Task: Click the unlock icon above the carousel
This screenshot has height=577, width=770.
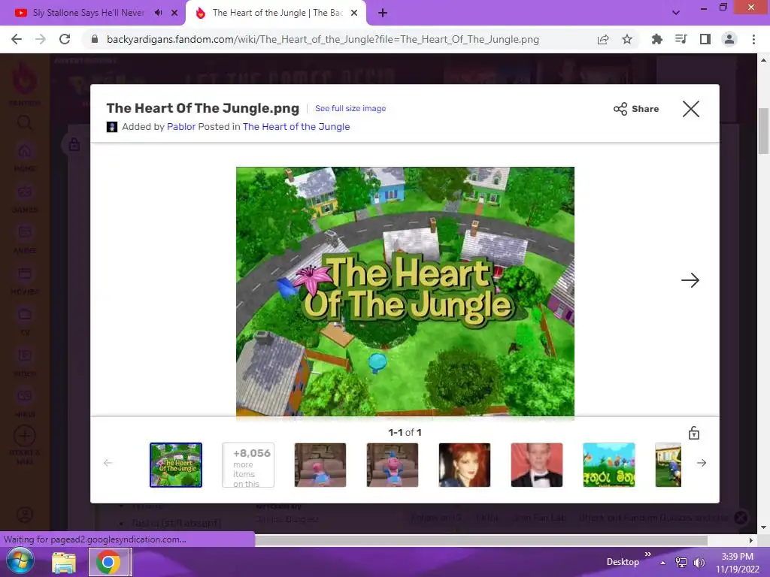Action: point(694,433)
